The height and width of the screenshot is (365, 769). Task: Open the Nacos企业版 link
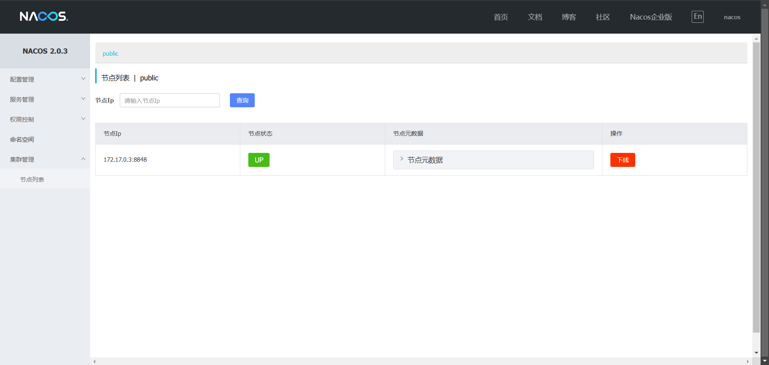click(651, 17)
